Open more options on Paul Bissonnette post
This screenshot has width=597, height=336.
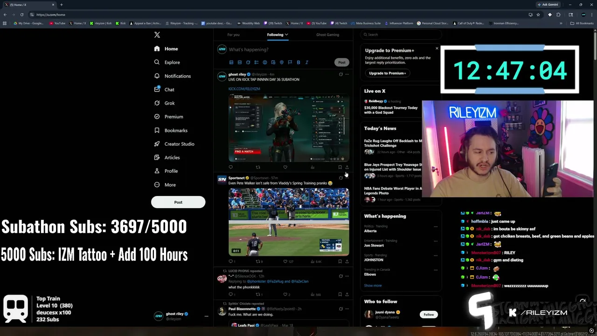click(x=347, y=309)
